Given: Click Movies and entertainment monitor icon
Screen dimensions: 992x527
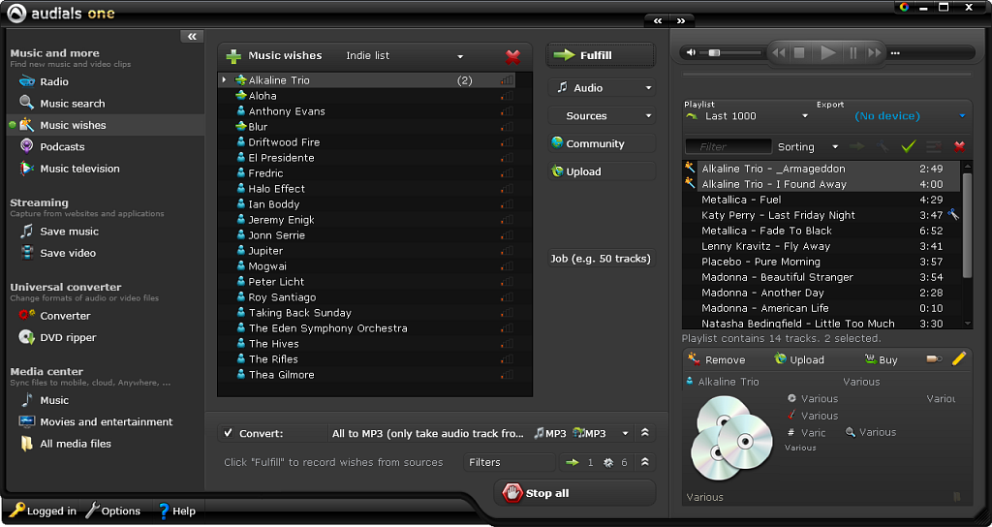Looking at the screenshot, I should (x=26, y=421).
